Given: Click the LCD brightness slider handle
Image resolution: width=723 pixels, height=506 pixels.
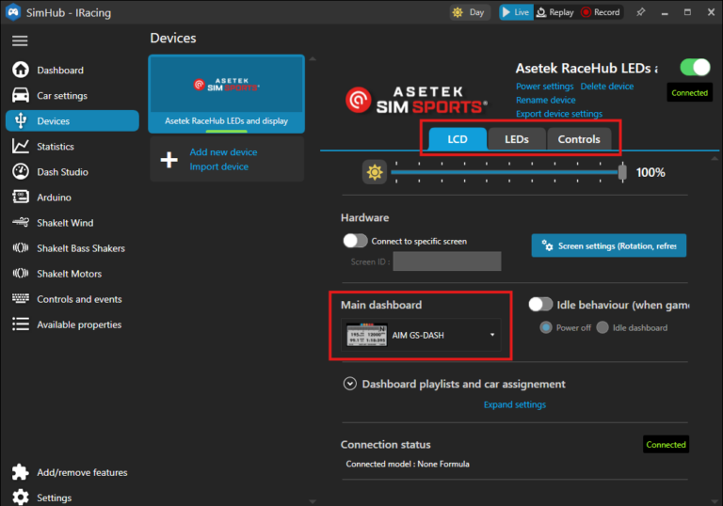Looking at the screenshot, I should tap(622, 172).
